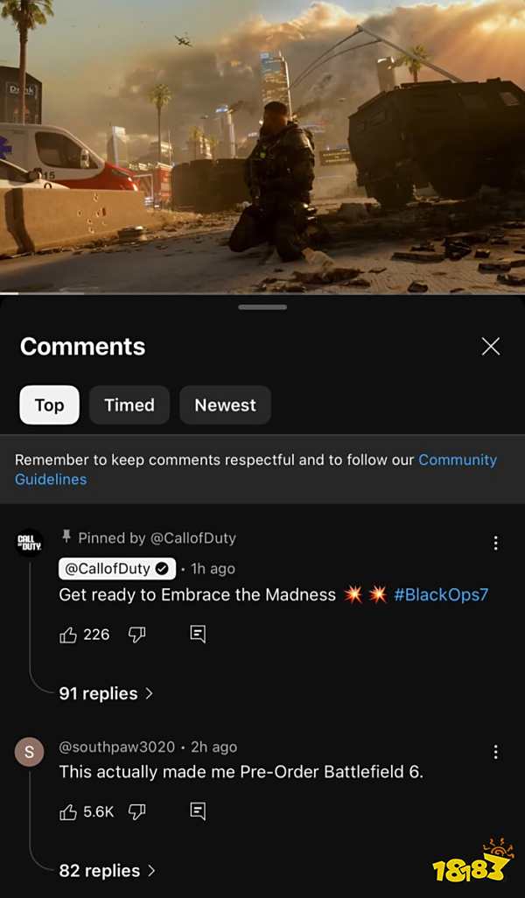525x898 pixels.
Task: Close the Comments panel
Action: tap(491, 347)
